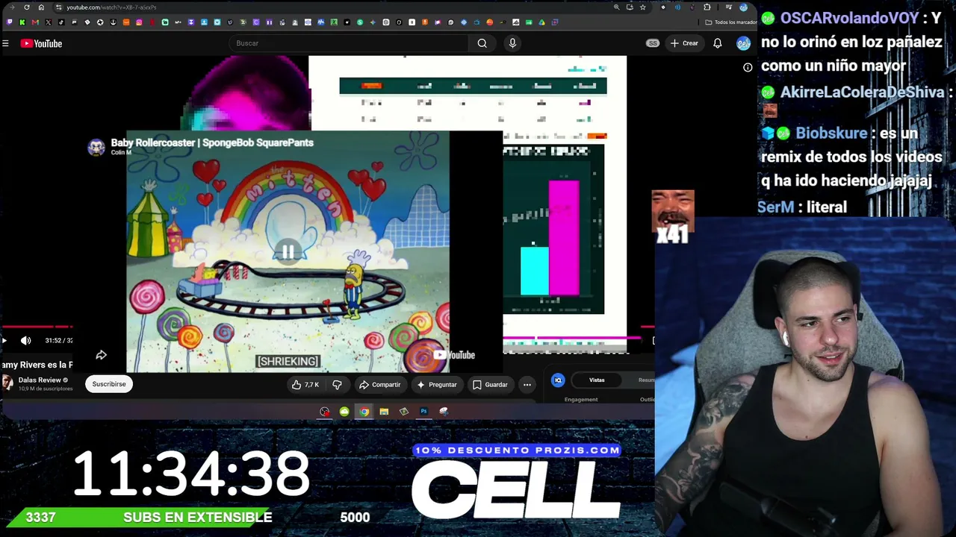Switch to the Vistas tab
This screenshot has height=537, width=956.
coord(597,380)
